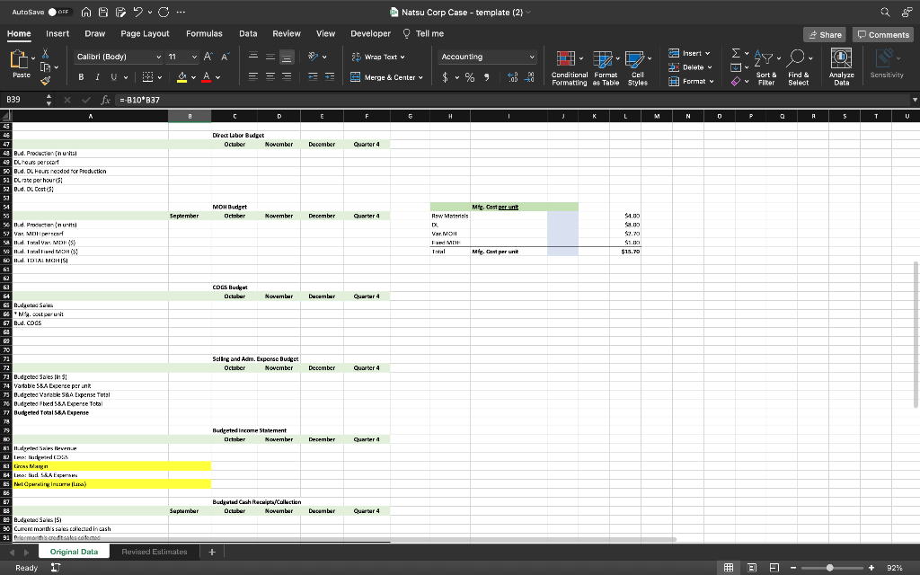Click the AutoSum icon
Viewport: 920px width, 575px height.
click(736, 52)
